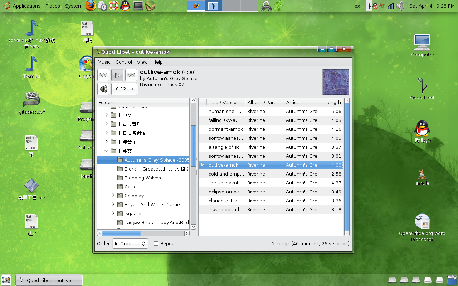This screenshot has height=286, width=458.
Task: Click the date and time clock in the panel
Action: pyautogui.click(x=432, y=6)
